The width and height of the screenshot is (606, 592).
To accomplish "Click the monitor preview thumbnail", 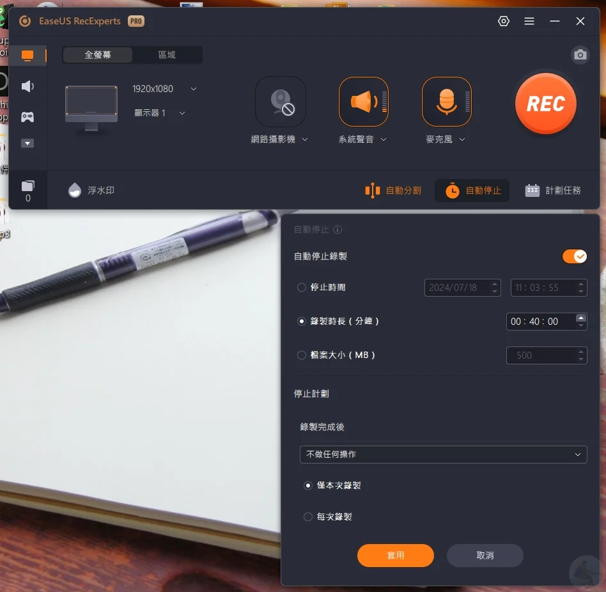I will tap(91, 108).
